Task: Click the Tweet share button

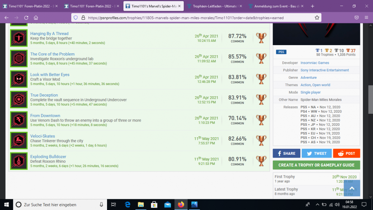Action: click(316, 153)
